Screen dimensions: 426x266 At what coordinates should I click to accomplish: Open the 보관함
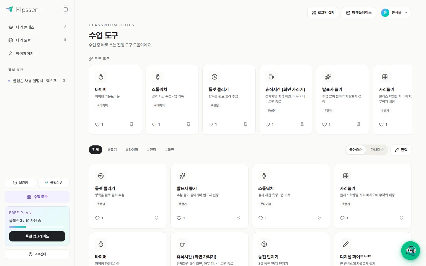[x=20, y=183]
